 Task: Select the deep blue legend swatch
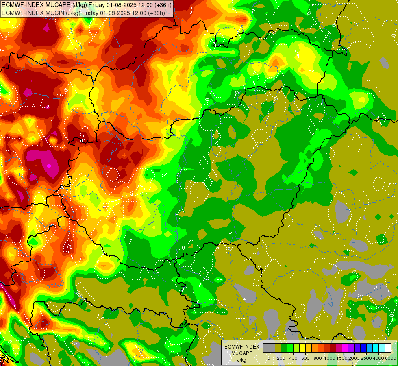tap(364, 348)
